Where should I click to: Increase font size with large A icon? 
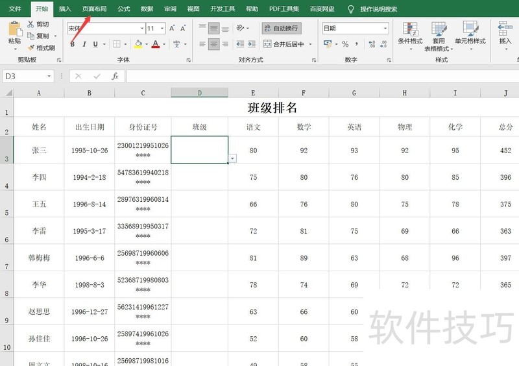[x=172, y=29]
